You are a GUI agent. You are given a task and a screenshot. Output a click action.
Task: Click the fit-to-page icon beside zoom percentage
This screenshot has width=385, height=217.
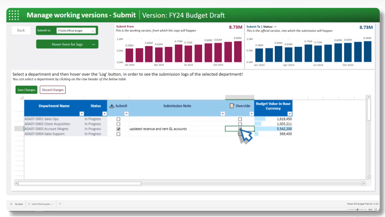click(376, 209)
